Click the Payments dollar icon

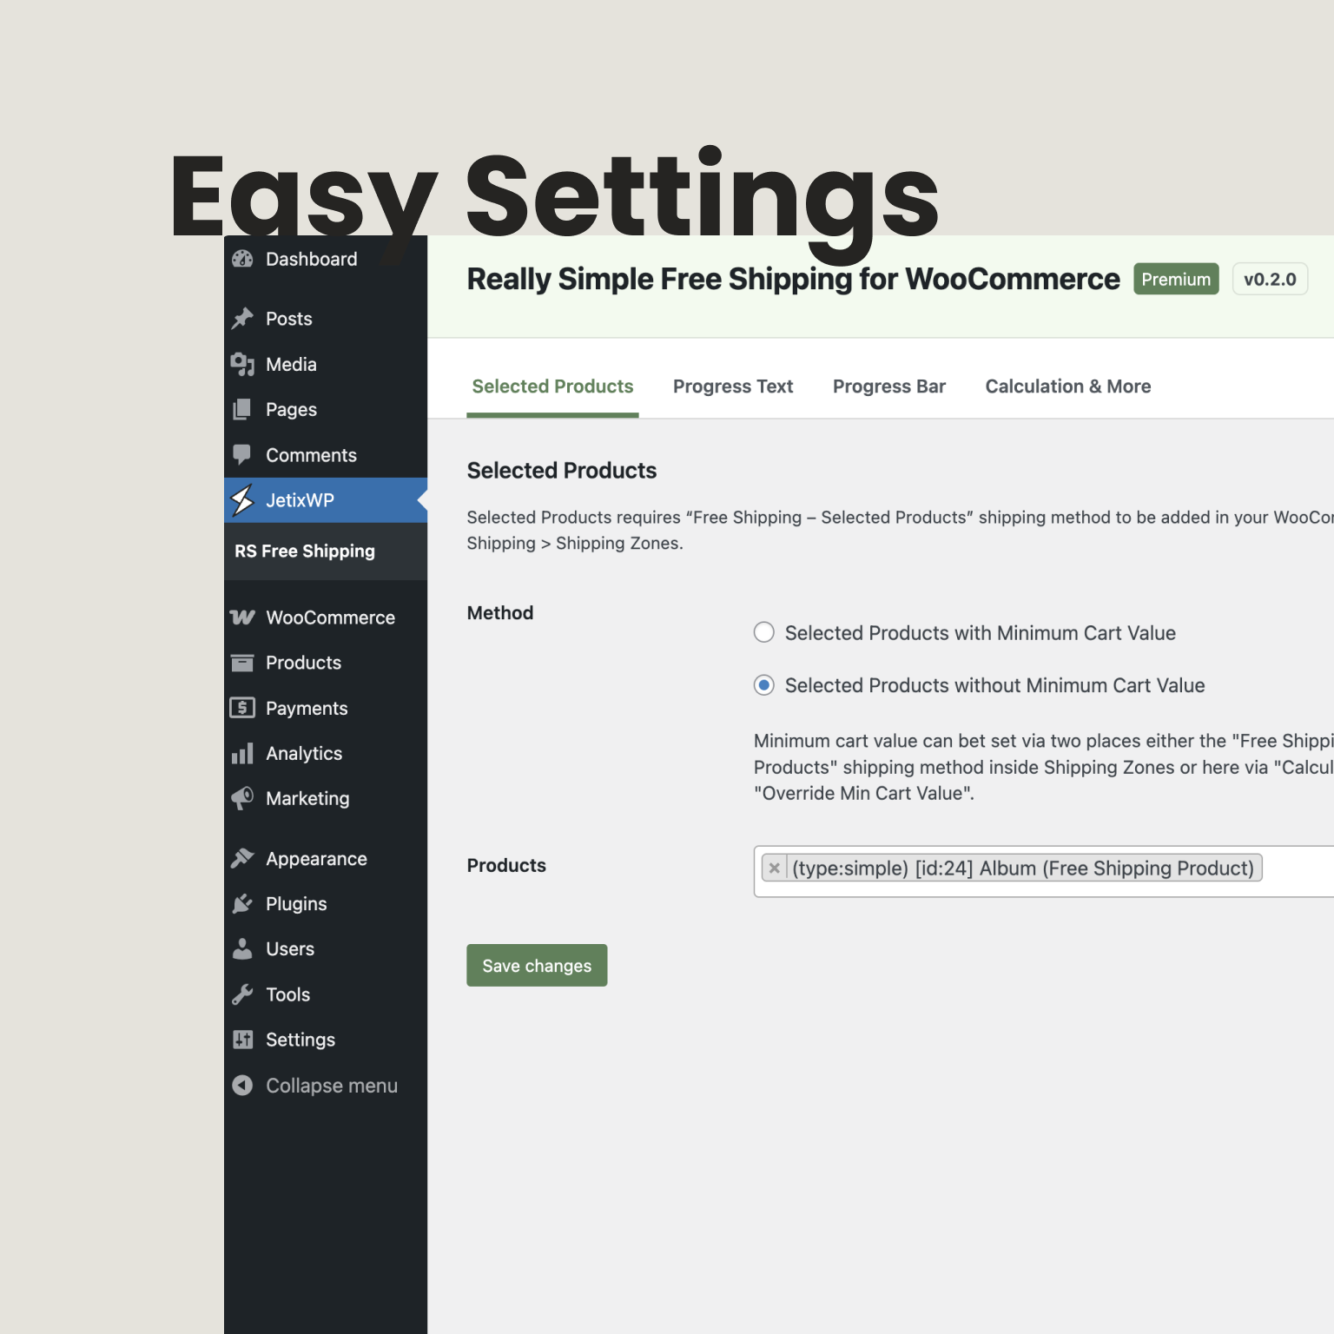click(242, 708)
